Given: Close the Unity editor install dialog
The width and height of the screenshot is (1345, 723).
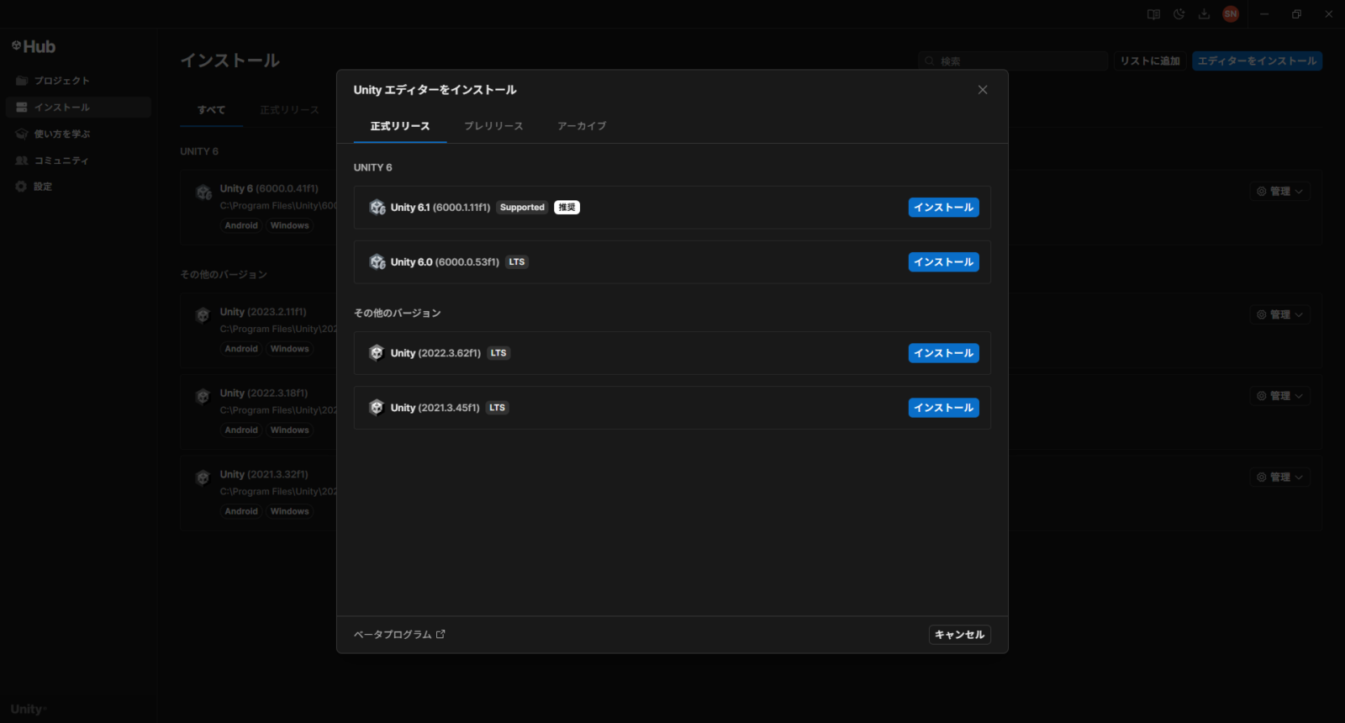Looking at the screenshot, I should [x=983, y=90].
